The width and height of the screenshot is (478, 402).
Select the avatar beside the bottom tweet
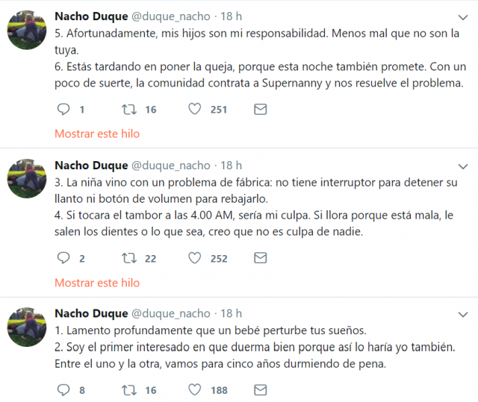[28, 327]
